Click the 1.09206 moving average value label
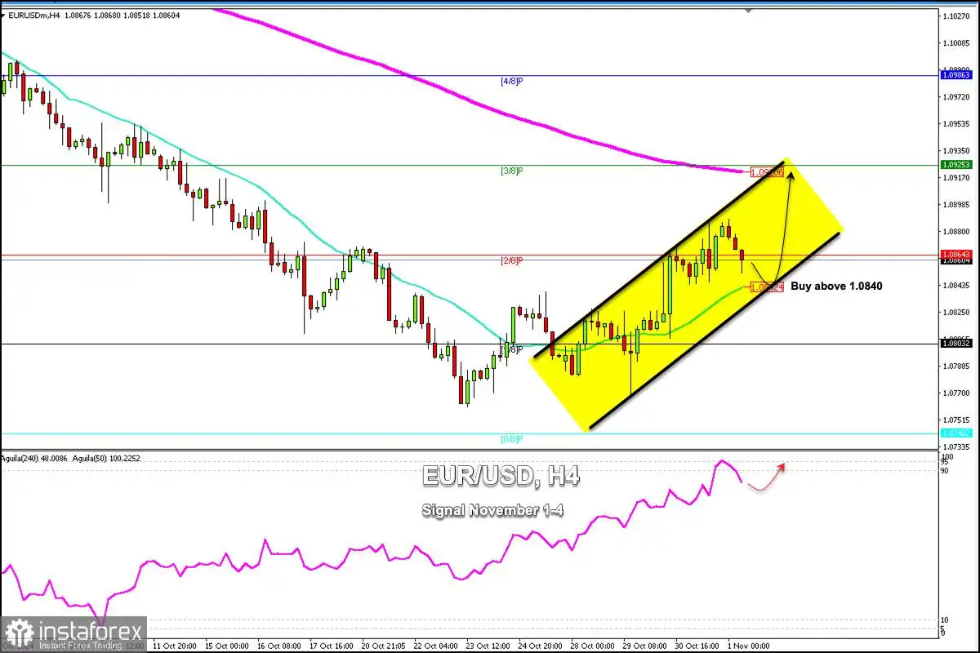This screenshot has height=653, width=980. (x=767, y=172)
